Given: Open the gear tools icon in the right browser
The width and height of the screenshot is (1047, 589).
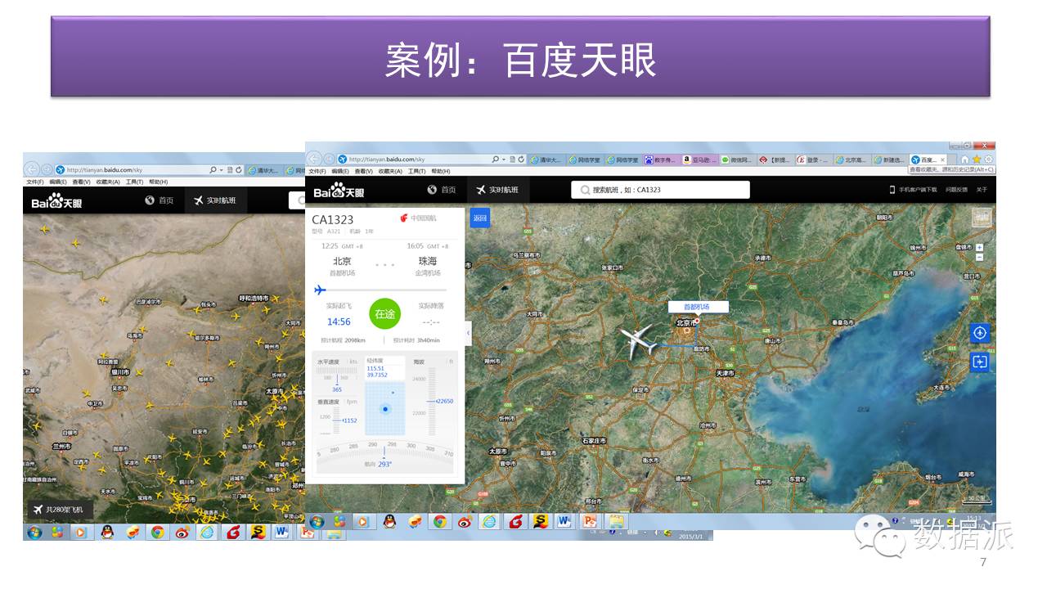Looking at the screenshot, I should pyautogui.click(x=988, y=159).
